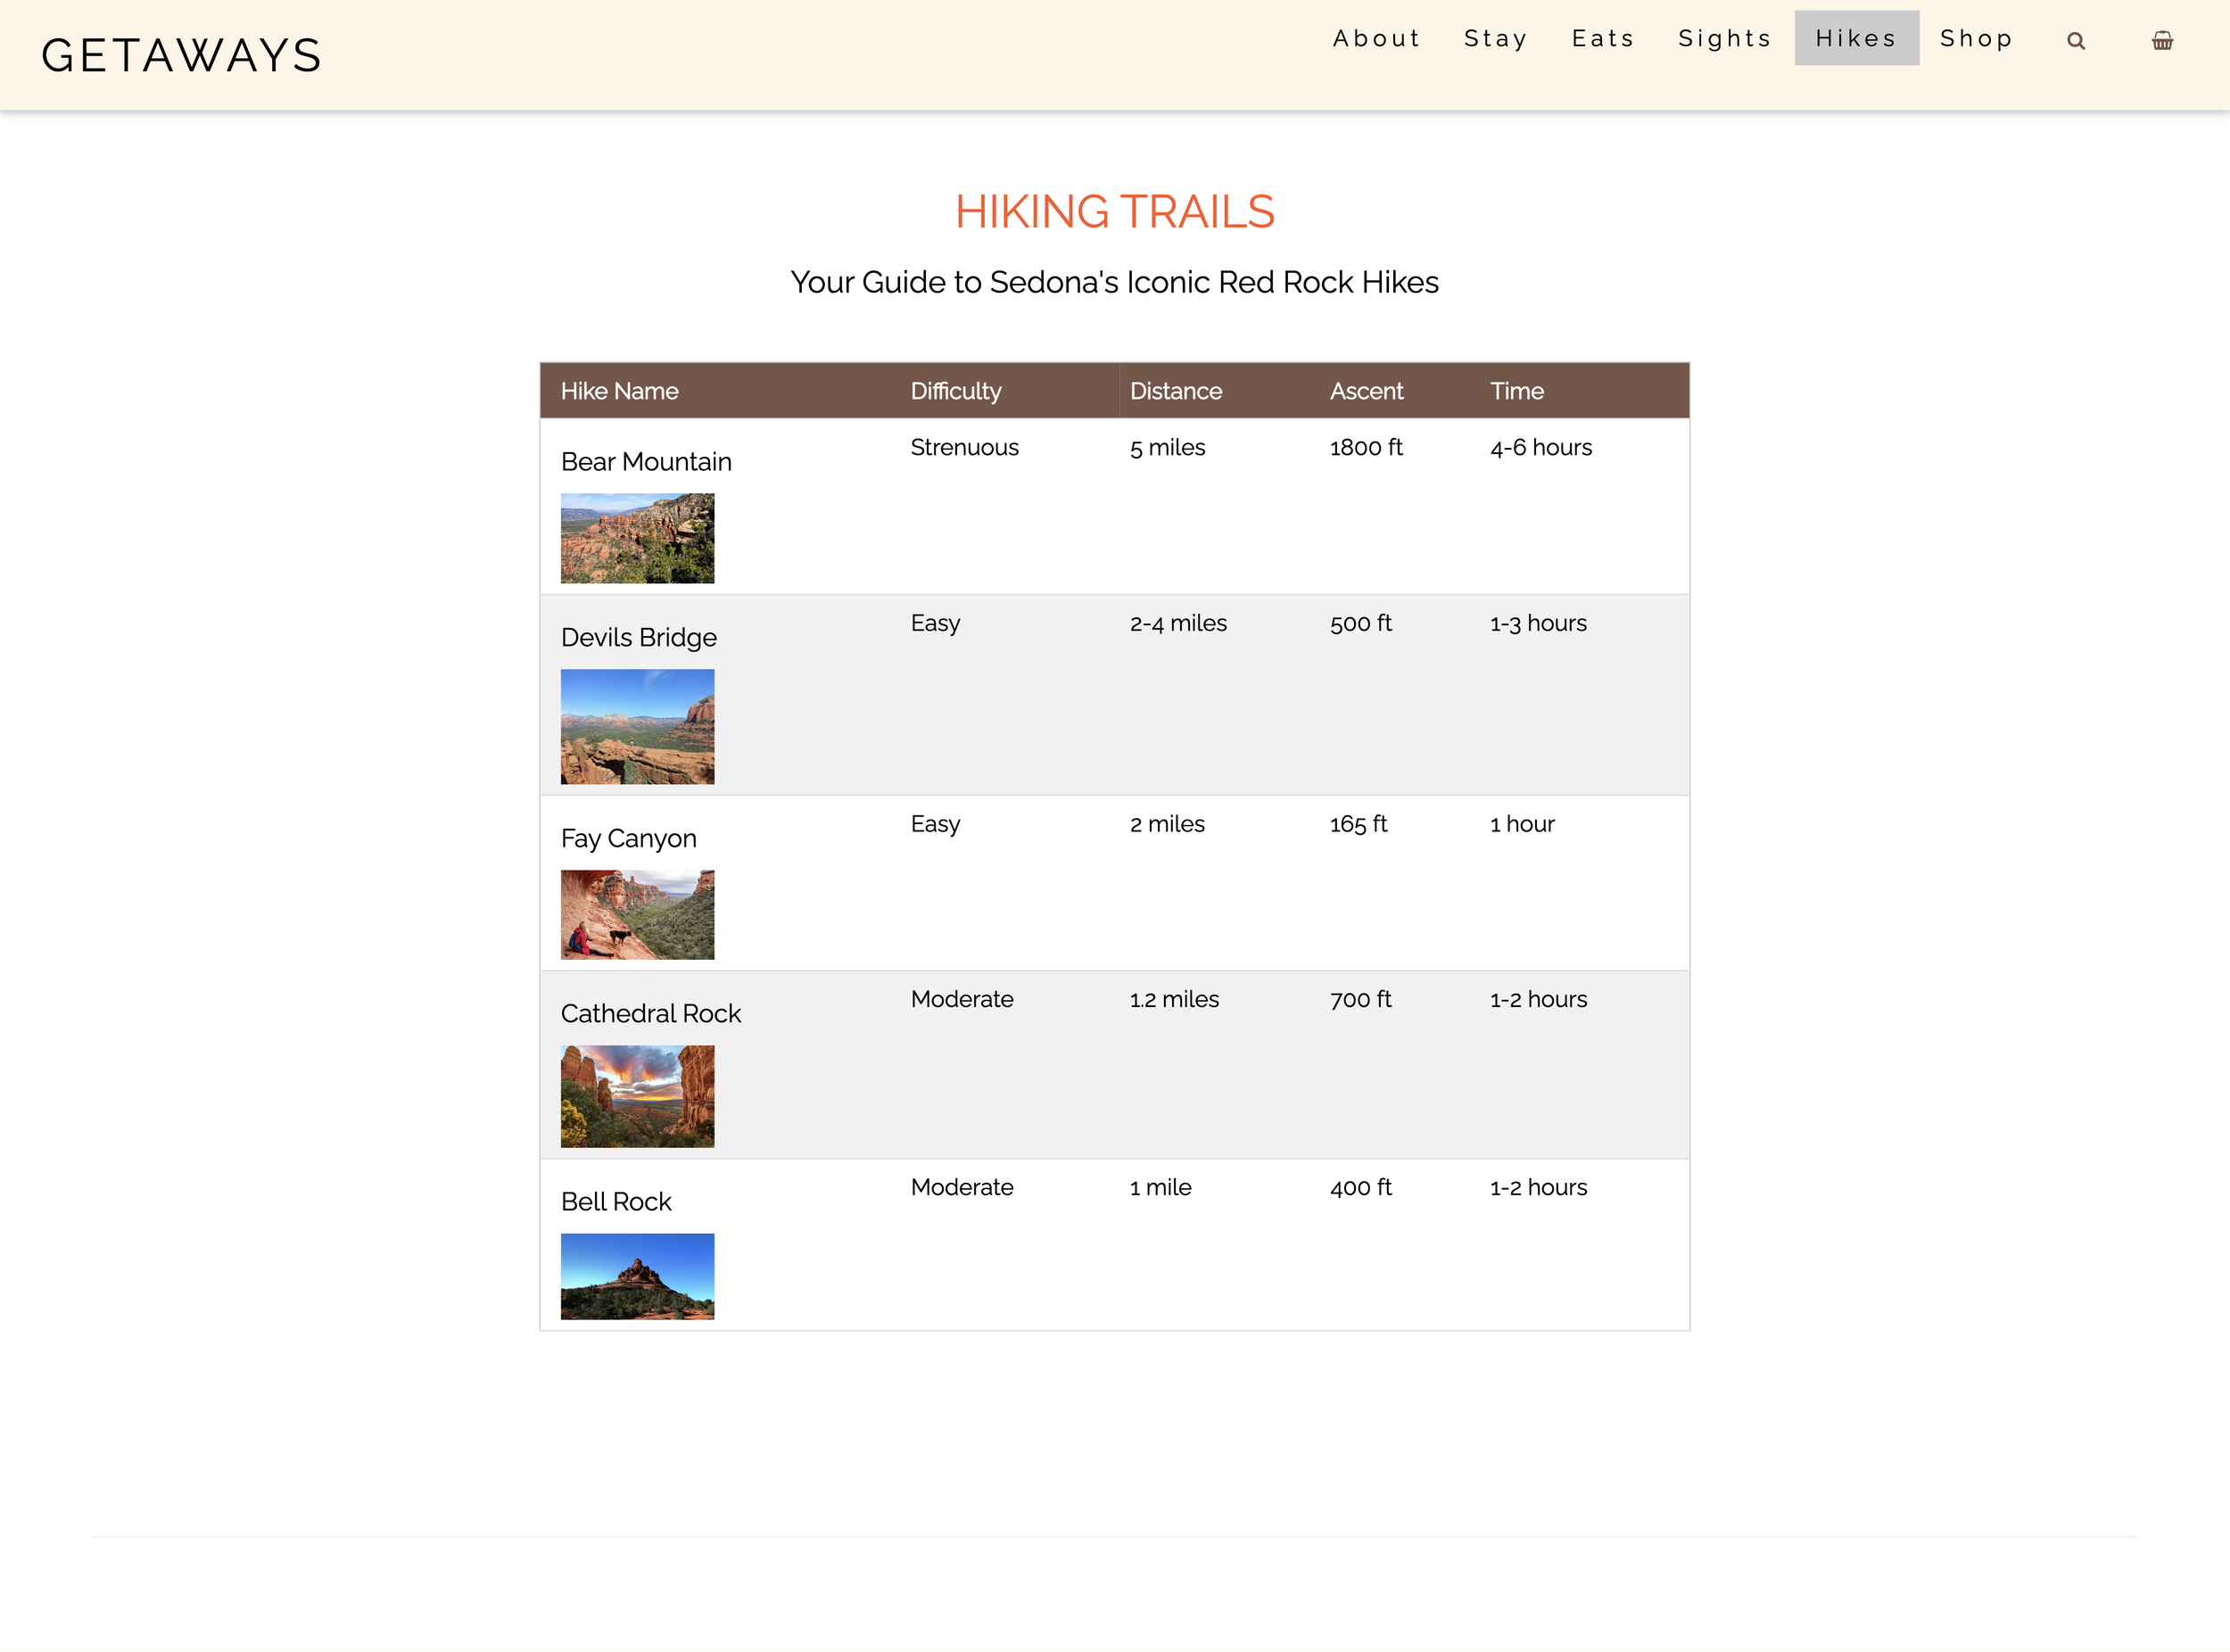Go to the Sights page
This screenshot has width=2230, height=1652.
point(1724,38)
